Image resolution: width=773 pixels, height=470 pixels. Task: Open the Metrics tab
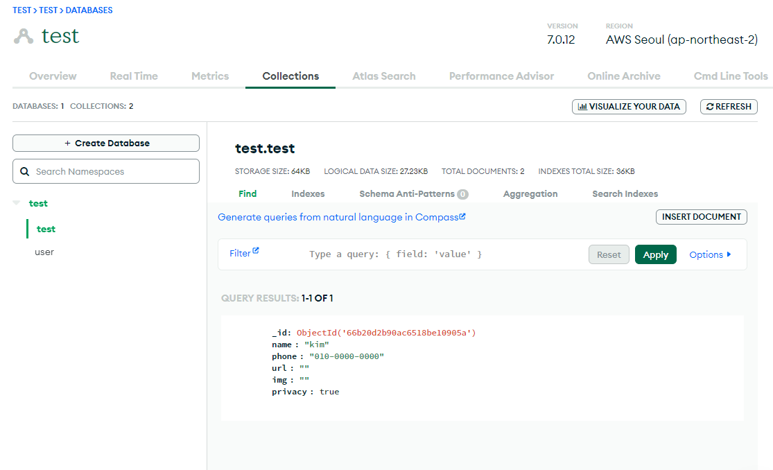(x=210, y=76)
